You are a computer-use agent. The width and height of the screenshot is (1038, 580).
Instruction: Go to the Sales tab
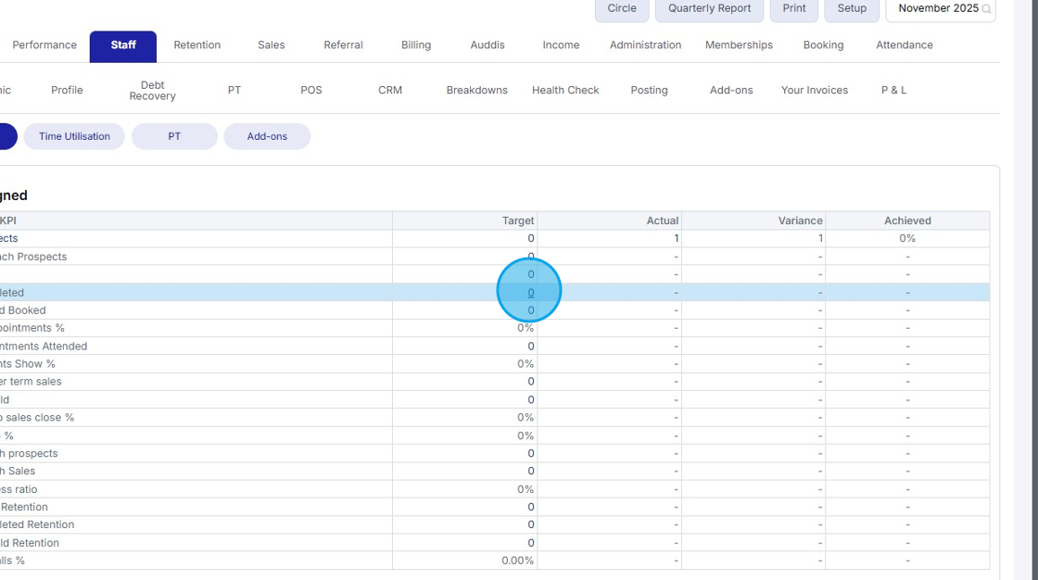click(272, 44)
